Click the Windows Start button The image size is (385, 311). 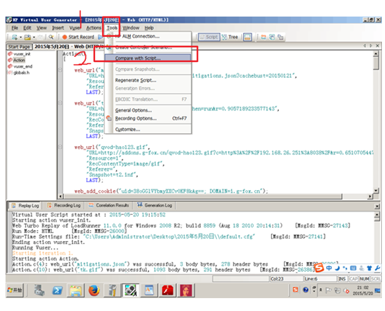pyautogui.click(x=14, y=290)
